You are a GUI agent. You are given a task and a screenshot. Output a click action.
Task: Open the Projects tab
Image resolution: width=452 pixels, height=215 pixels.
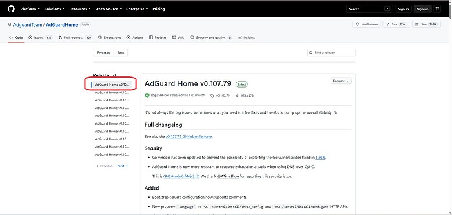[158, 38]
